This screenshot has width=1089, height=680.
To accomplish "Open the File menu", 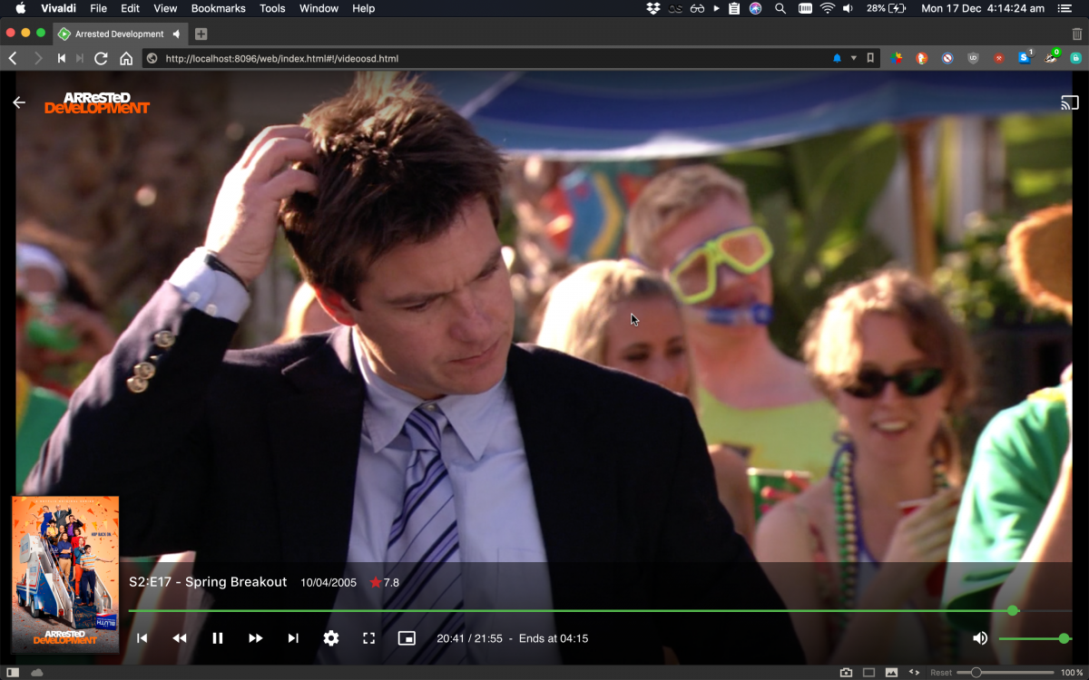I will 98,8.
